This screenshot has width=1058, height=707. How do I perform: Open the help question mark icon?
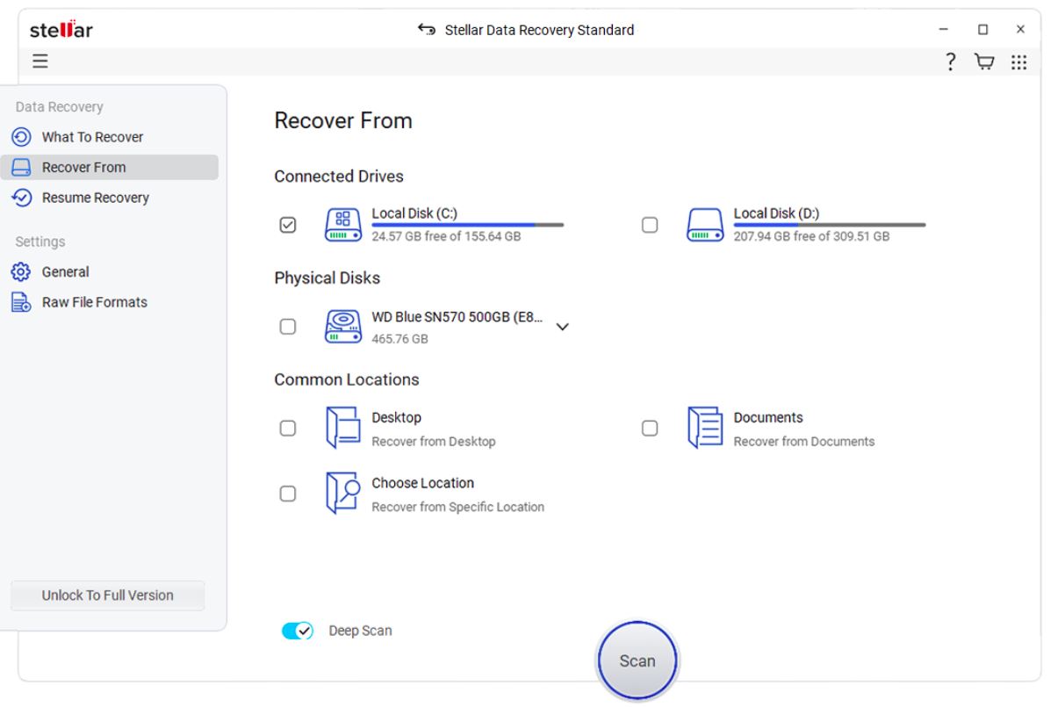pos(950,61)
